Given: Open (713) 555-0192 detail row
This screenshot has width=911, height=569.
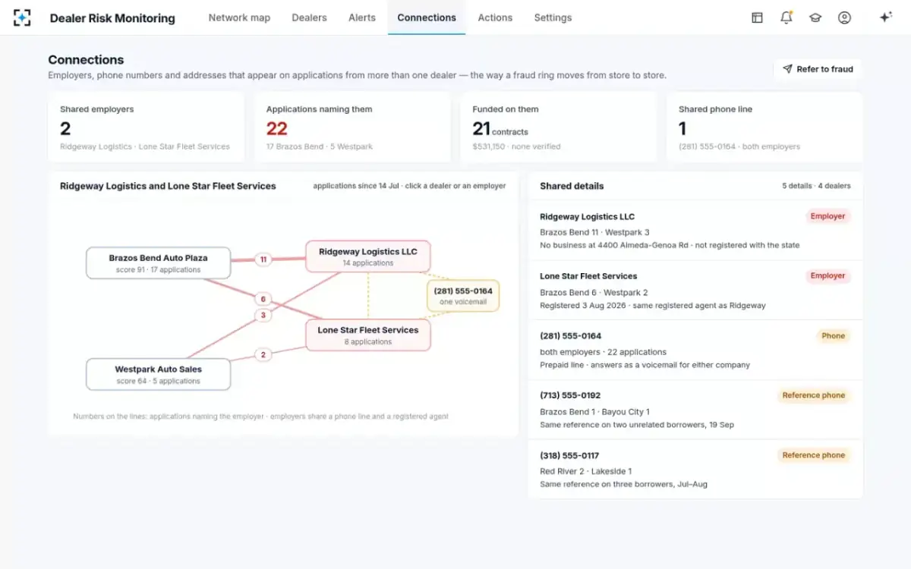Looking at the screenshot, I should click(695, 410).
